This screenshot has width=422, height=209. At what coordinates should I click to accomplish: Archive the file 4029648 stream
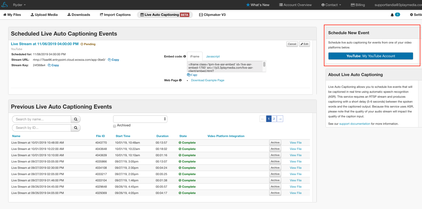pyautogui.click(x=275, y=187)
